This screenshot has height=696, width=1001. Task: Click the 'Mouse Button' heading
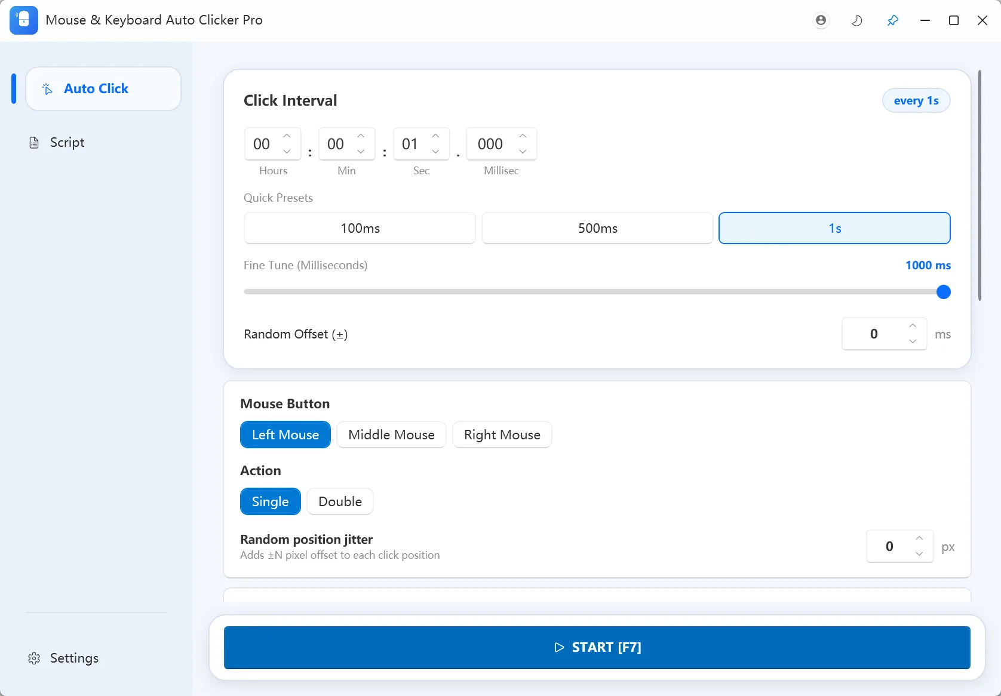(285, 404)
